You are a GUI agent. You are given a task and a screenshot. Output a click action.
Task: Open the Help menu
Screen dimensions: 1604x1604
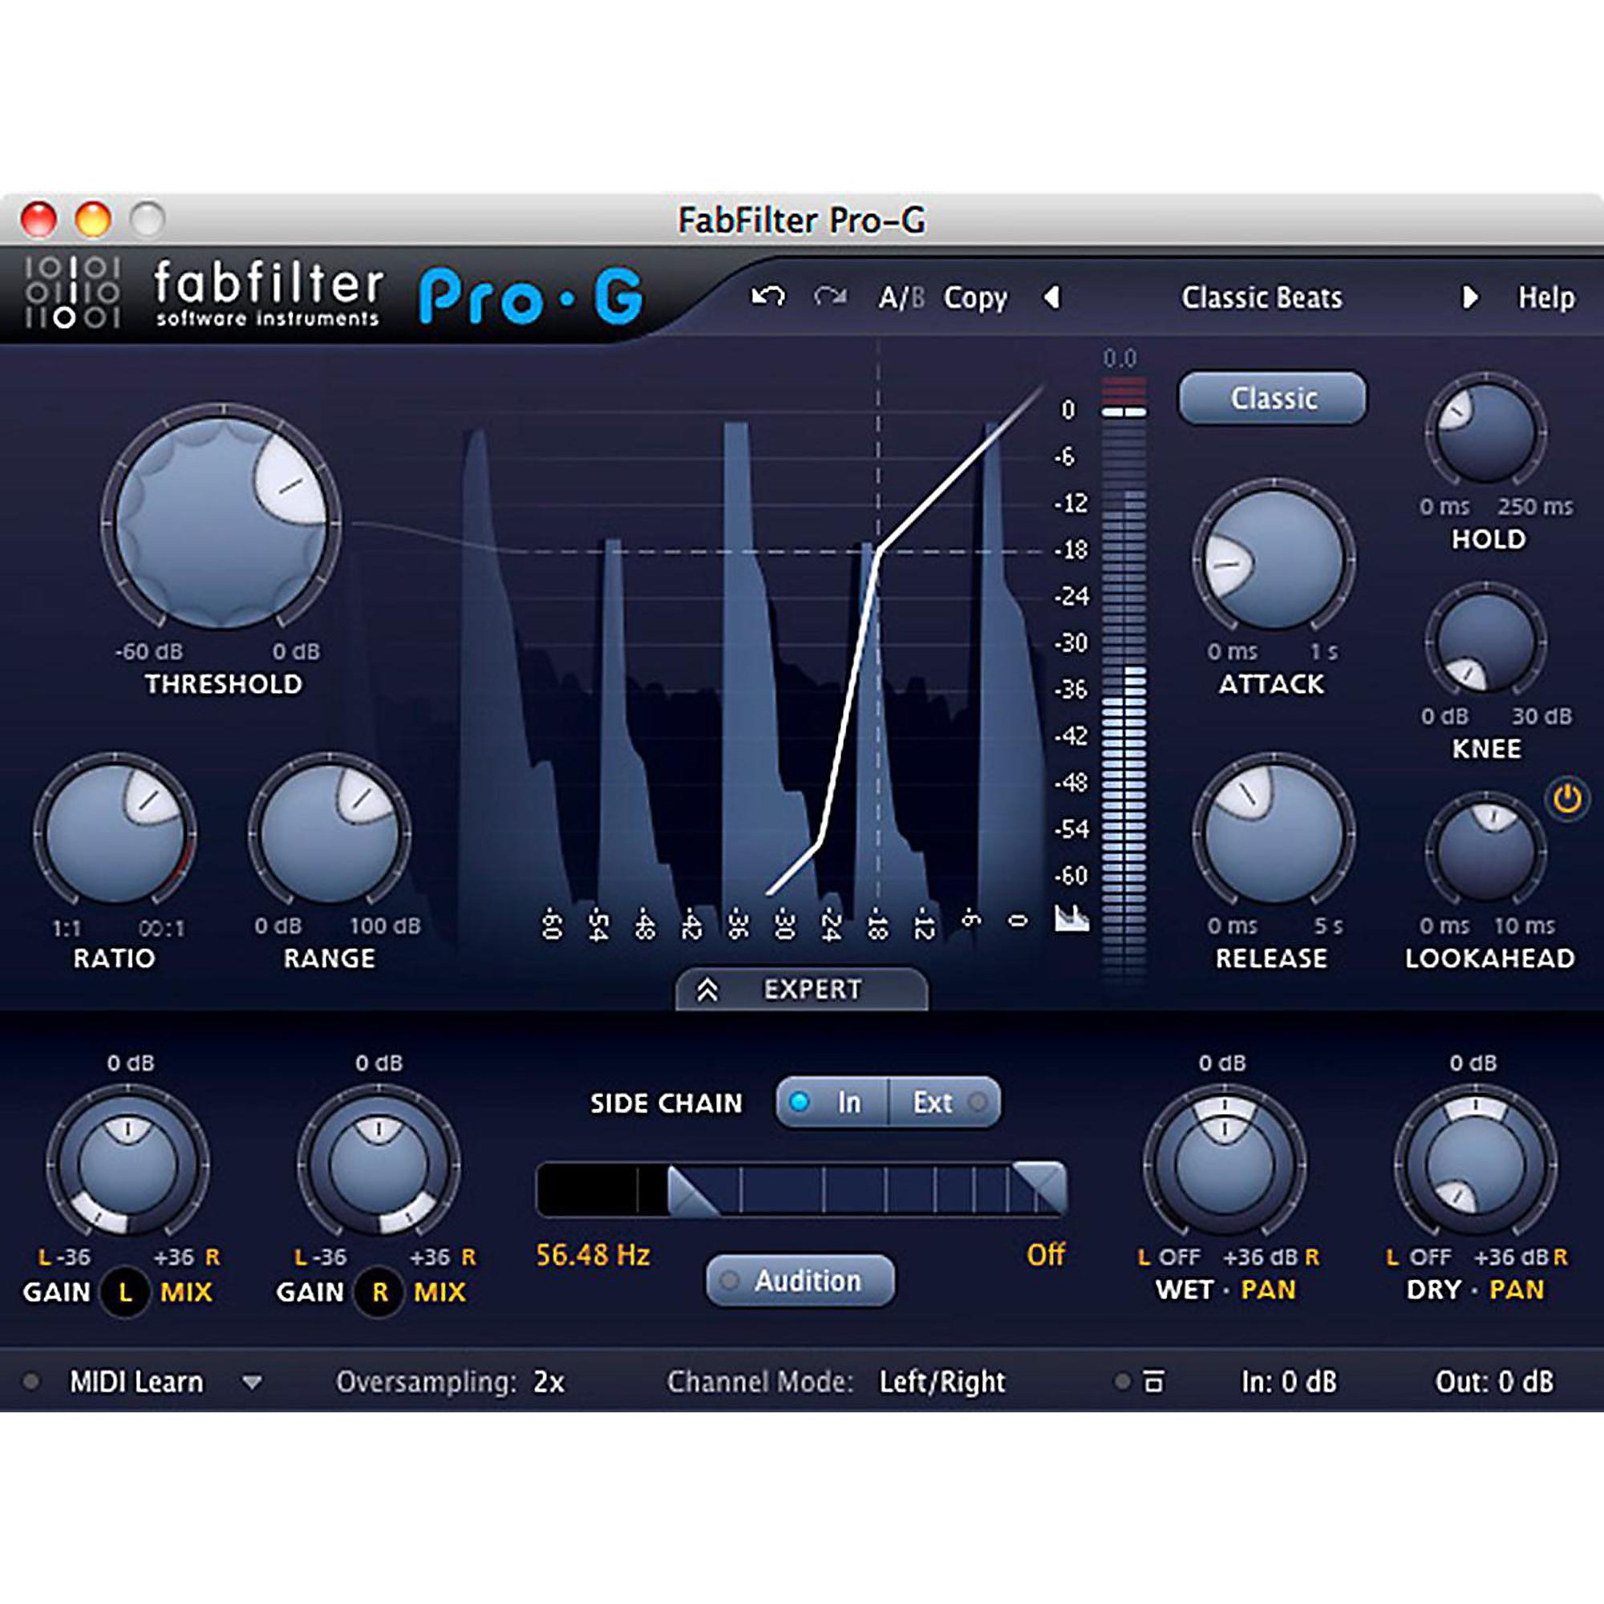tap(1545, 298)
